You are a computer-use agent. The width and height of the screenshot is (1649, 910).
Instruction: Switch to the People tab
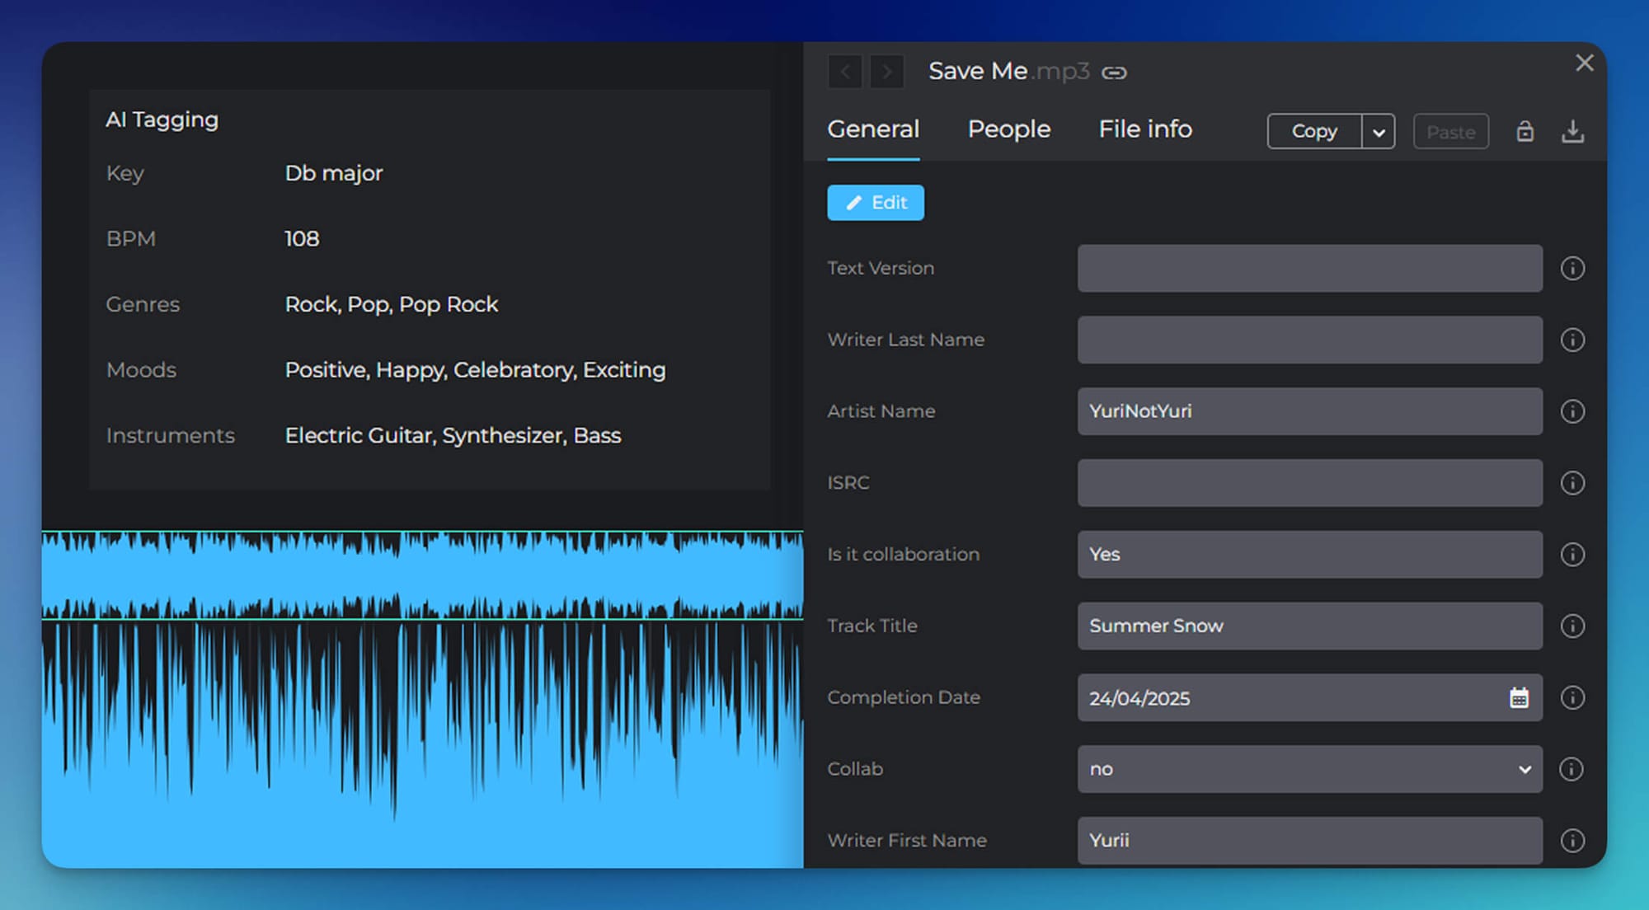click(1008, 129)
